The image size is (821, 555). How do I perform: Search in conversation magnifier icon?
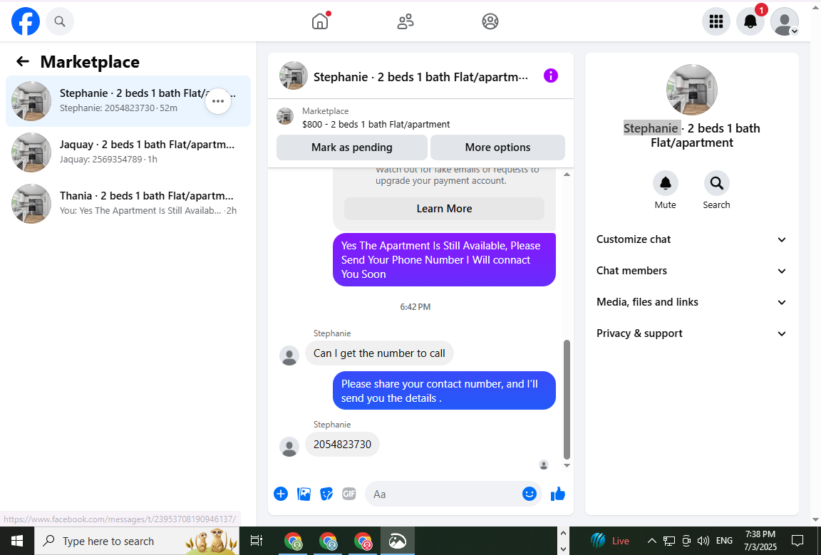pyautogui.click(x=716, y=183)
